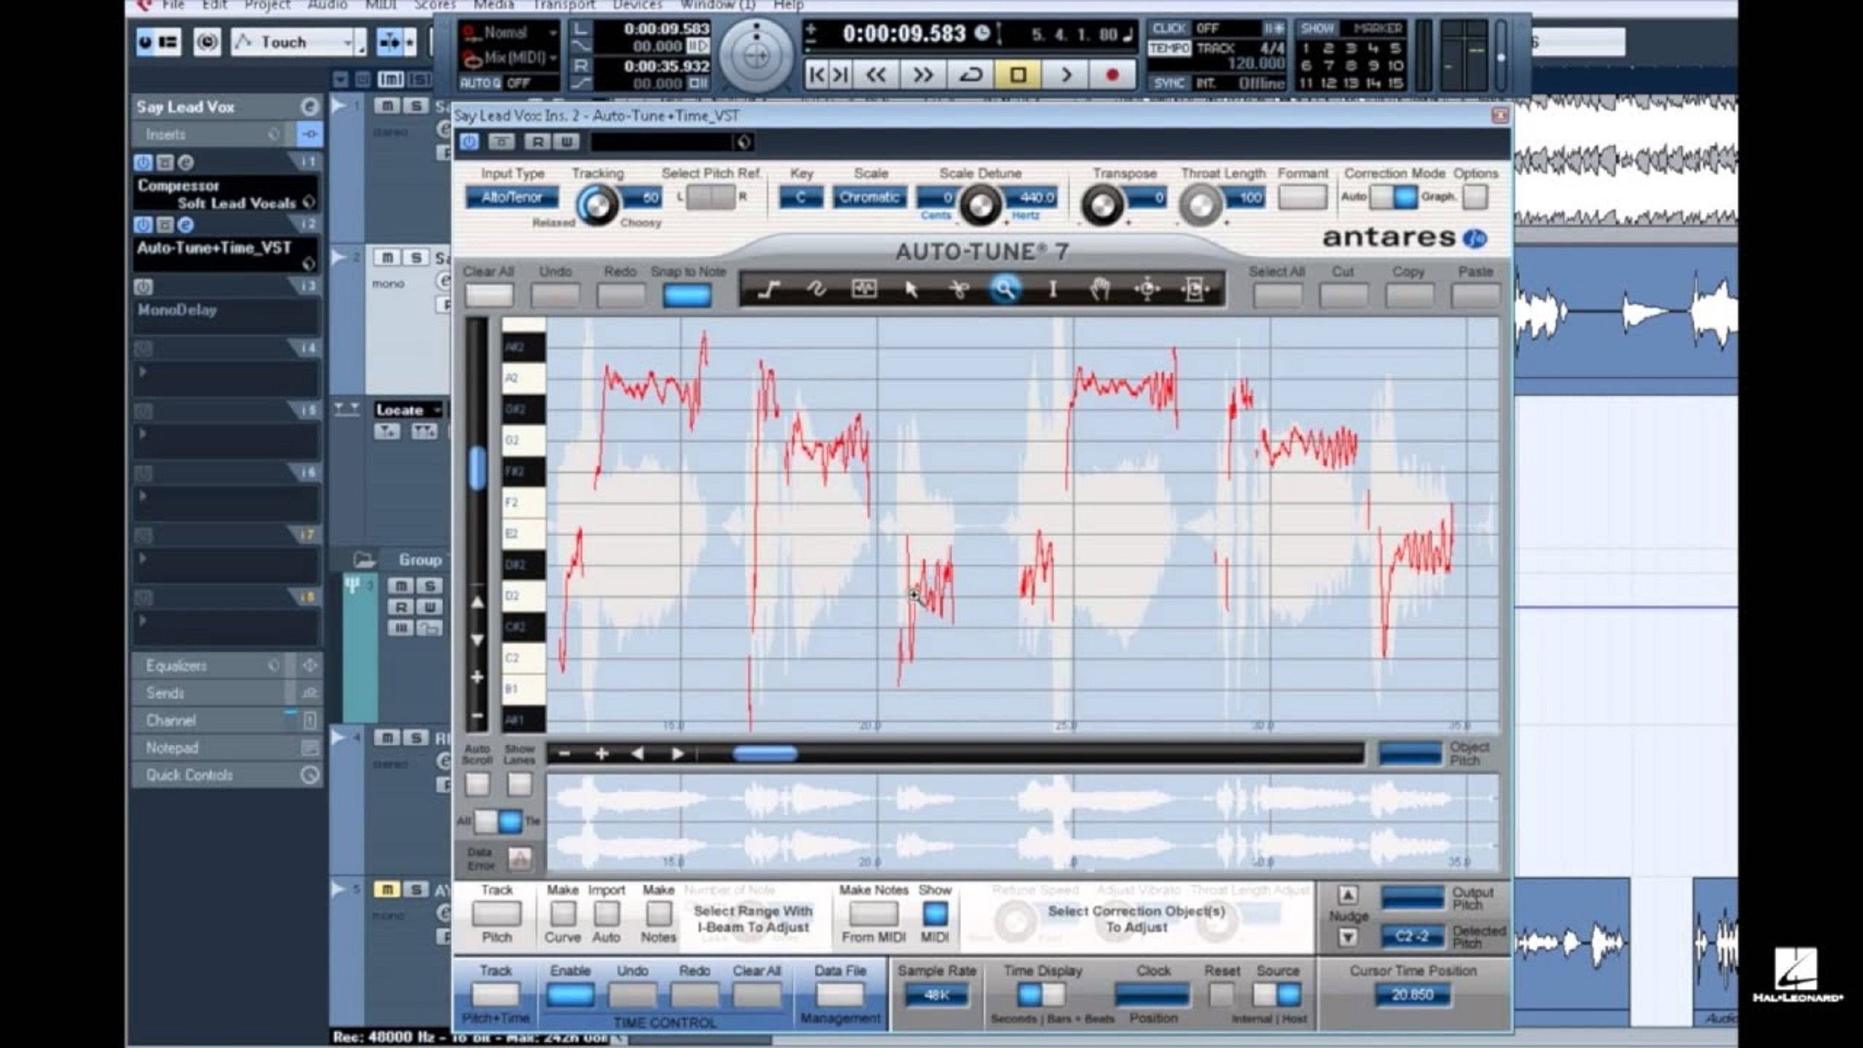
Task: Toggle the Cycle loop button
Action: tap(970, 74)
